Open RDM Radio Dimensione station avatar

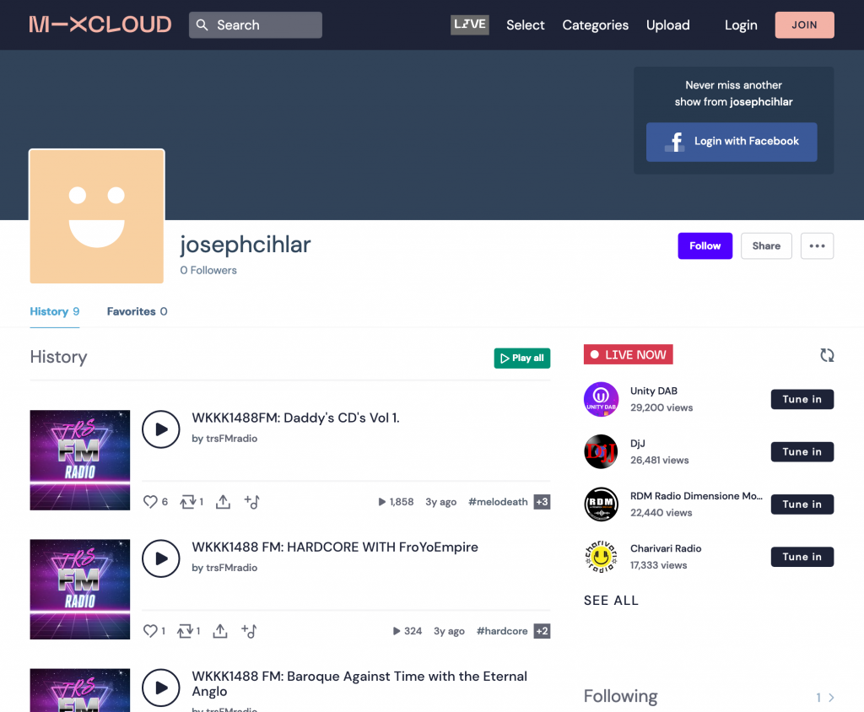point(601,504)
